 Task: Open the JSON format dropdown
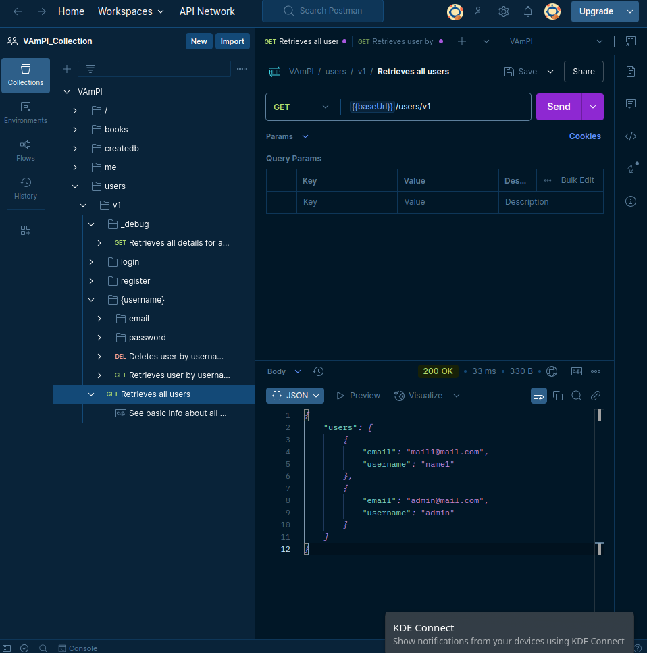(296, 396)
